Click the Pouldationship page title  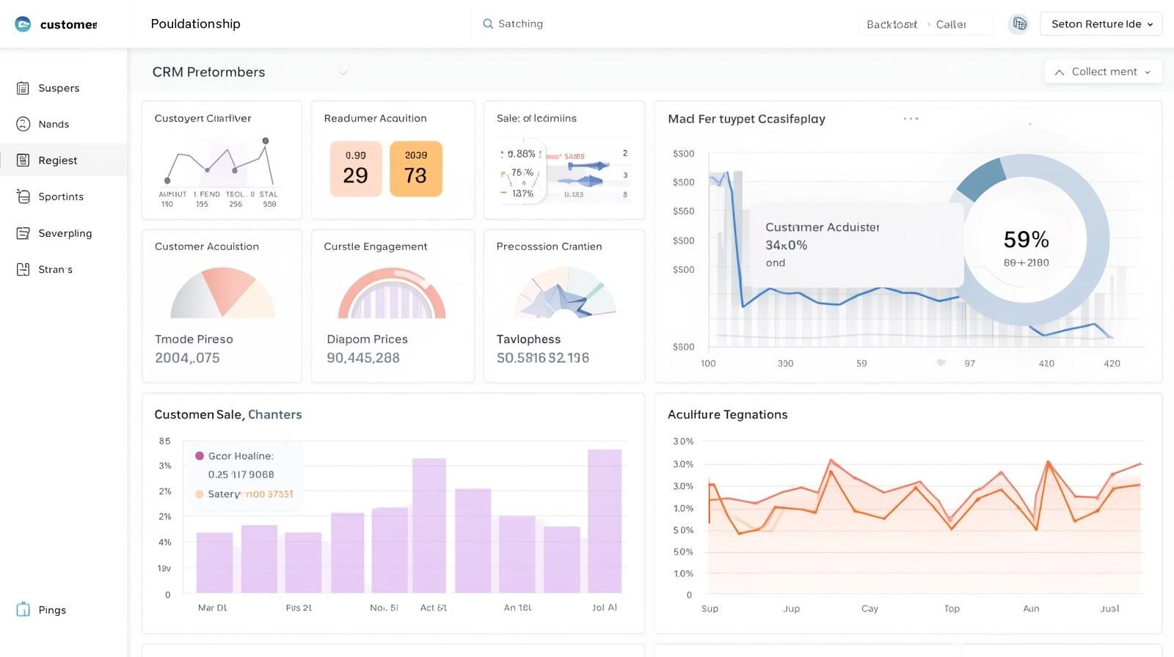[195, 23]
